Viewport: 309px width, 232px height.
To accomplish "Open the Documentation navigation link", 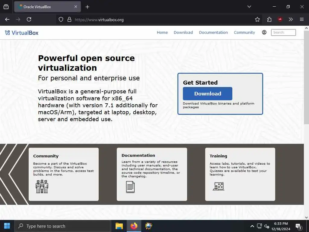I will [x=213, y=33].
